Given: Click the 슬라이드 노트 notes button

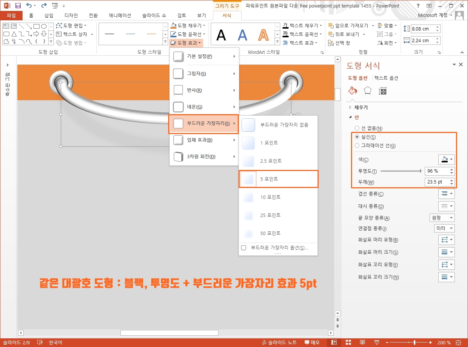Looking at the screenshot, I should click(280, 342).
